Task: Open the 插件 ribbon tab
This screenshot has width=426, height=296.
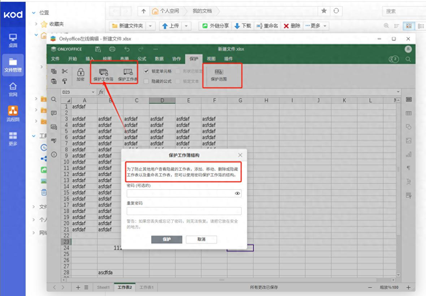Action: point(229,59)
